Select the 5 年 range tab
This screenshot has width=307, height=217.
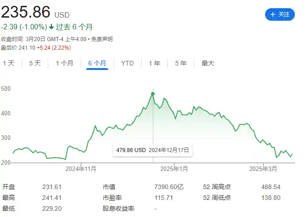click(x=181, y=63)
